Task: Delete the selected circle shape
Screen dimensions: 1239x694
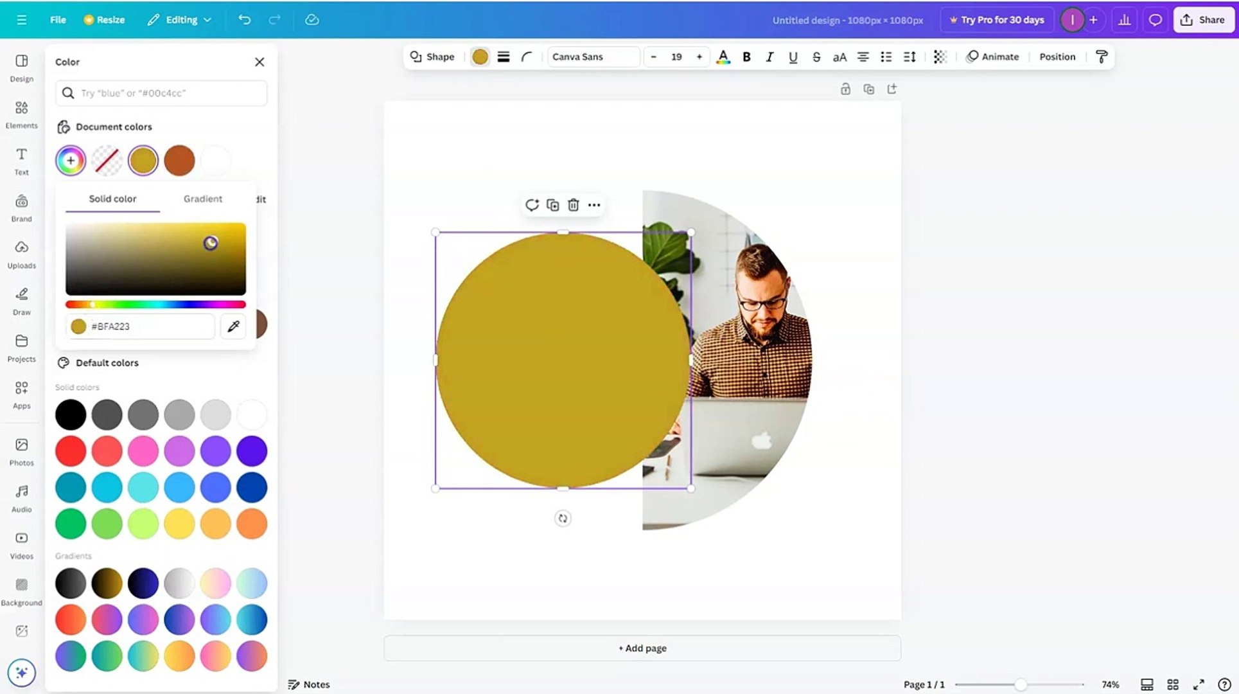Action: tap(573, 204)
